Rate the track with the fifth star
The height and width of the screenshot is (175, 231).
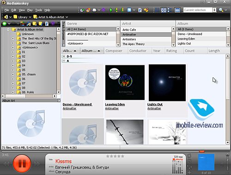tap(122, 156)
